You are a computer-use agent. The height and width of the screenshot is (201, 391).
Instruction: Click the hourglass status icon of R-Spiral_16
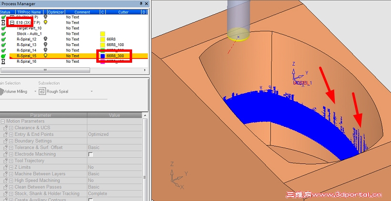pos(3,61)
